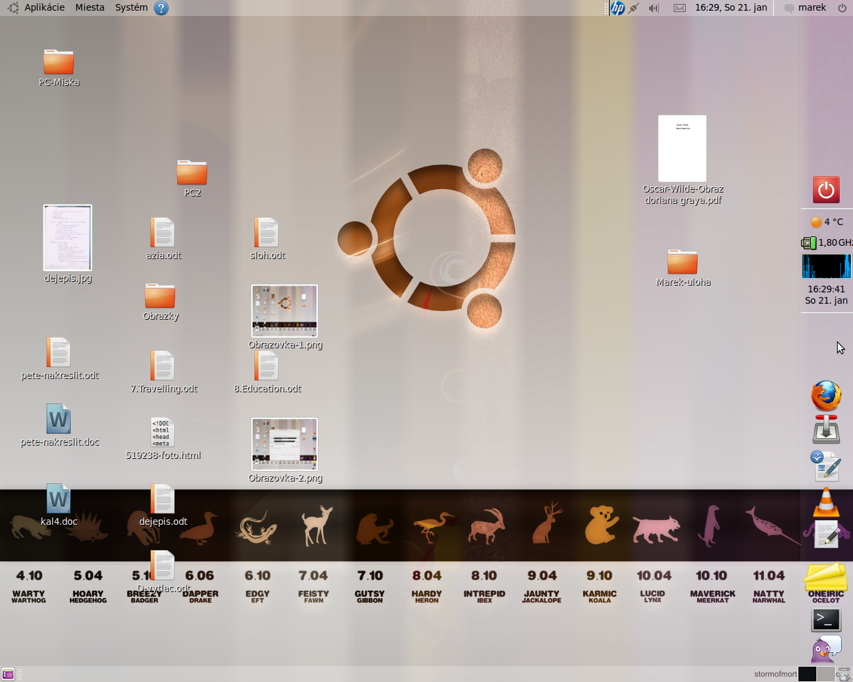Image resolution: width=853 pixels, height=682 pixels.
Task: Click the clock showing 16:29, So 21. jan
Action: (x=731, y=7)
